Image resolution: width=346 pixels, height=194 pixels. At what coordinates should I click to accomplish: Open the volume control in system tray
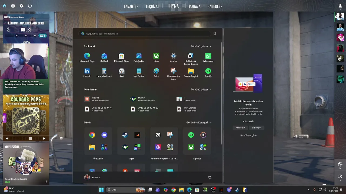click(x=324, y=190)
